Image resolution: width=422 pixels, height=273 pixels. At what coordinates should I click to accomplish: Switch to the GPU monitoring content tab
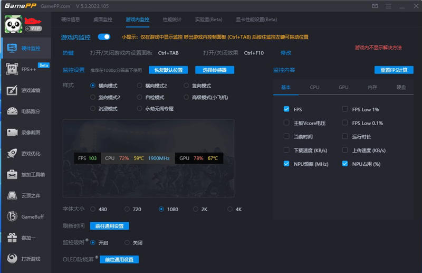pos(343,87)
